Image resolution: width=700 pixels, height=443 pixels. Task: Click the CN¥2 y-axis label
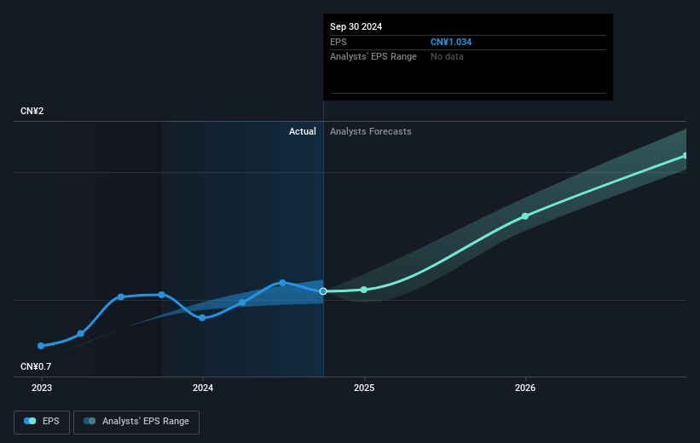[32, 111]
